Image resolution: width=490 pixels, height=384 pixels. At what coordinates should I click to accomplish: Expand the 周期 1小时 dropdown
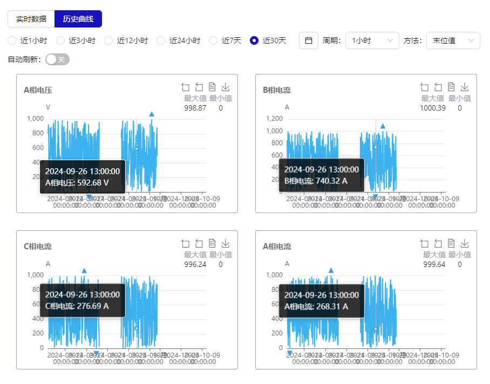(372, 40)
